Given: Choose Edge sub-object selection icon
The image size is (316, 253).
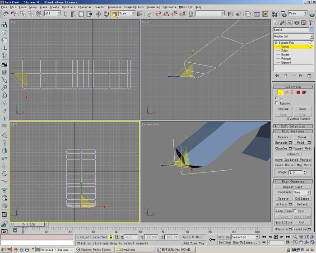Looking at the screenshot, I should point(286,93).
